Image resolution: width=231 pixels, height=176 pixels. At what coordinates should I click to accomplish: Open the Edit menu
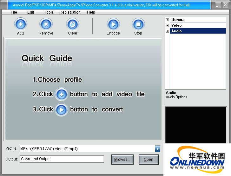[31, 12]
